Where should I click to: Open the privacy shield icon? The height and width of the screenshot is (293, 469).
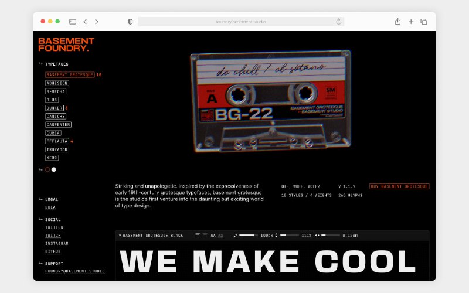click(130, 22)
